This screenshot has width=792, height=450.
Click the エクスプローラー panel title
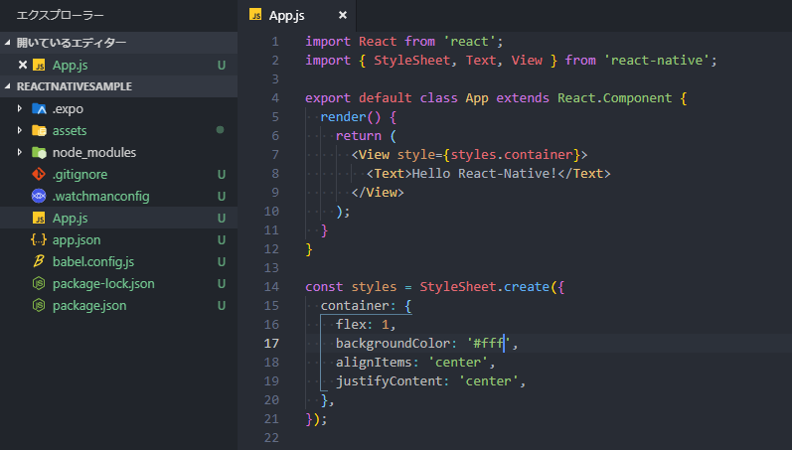point(60,15)
